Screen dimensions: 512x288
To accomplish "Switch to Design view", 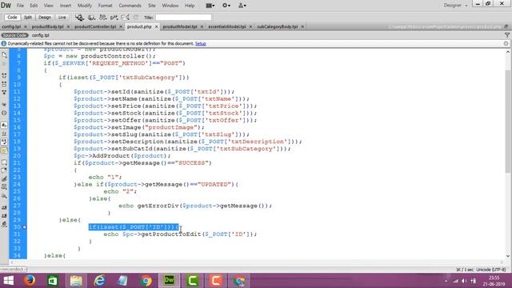I will click(x=45, y=18).
